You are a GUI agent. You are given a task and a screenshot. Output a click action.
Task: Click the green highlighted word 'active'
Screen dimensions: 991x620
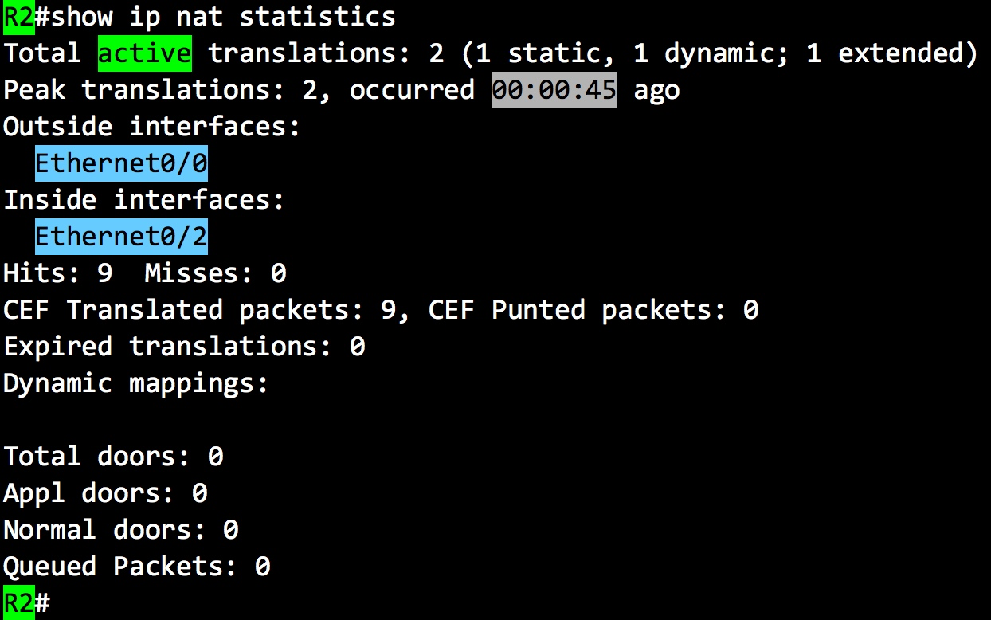pos(144,53)
